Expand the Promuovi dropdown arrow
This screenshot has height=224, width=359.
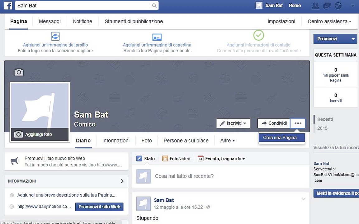[353, 39]
